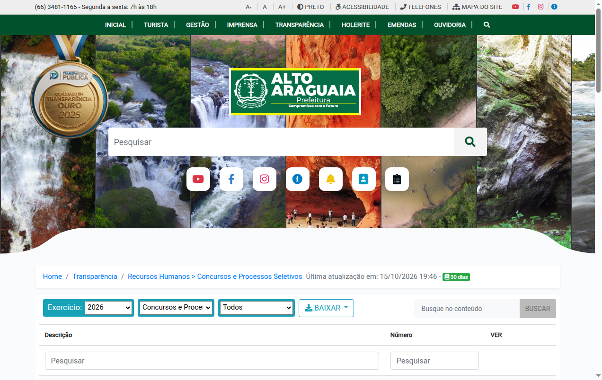Open the blue contact book tile

364,179
